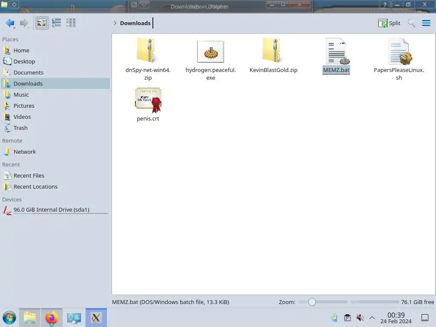Open the search magnifier tool
The width and height of the screenshot is (436, 327).
[x=411, y=23]
